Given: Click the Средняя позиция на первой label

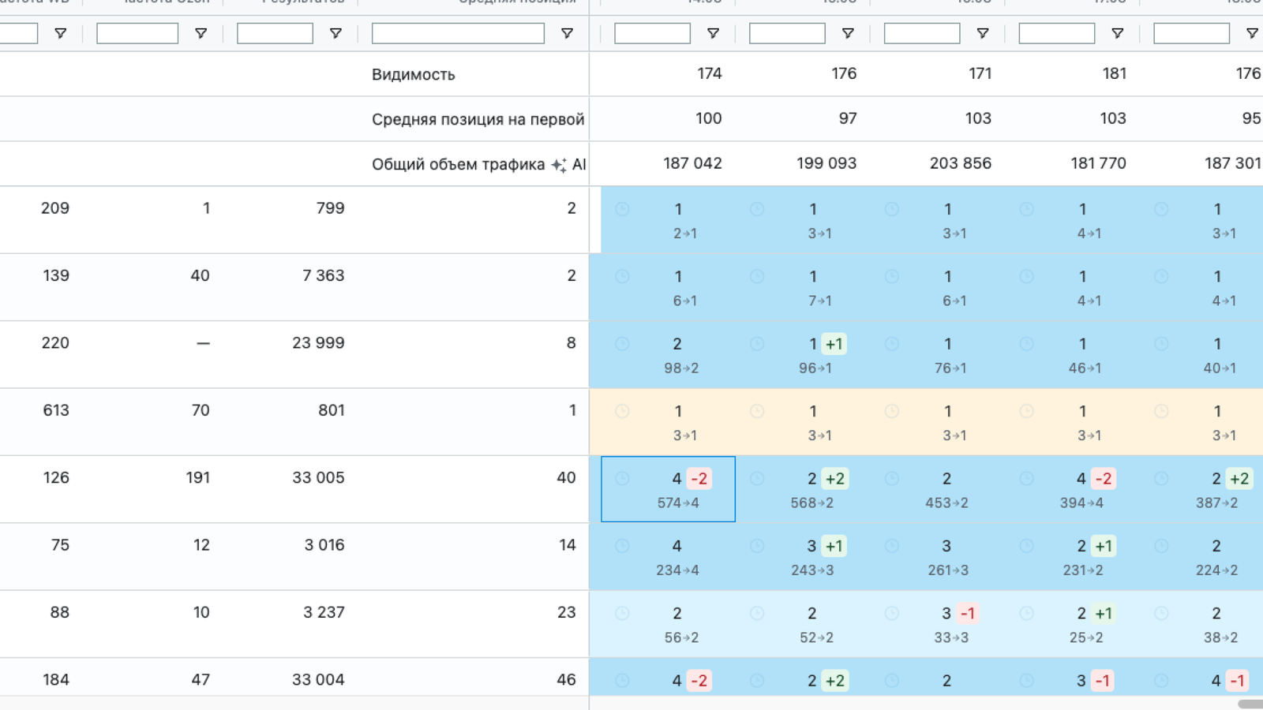Looking at the screenshot, I should 478,119.
